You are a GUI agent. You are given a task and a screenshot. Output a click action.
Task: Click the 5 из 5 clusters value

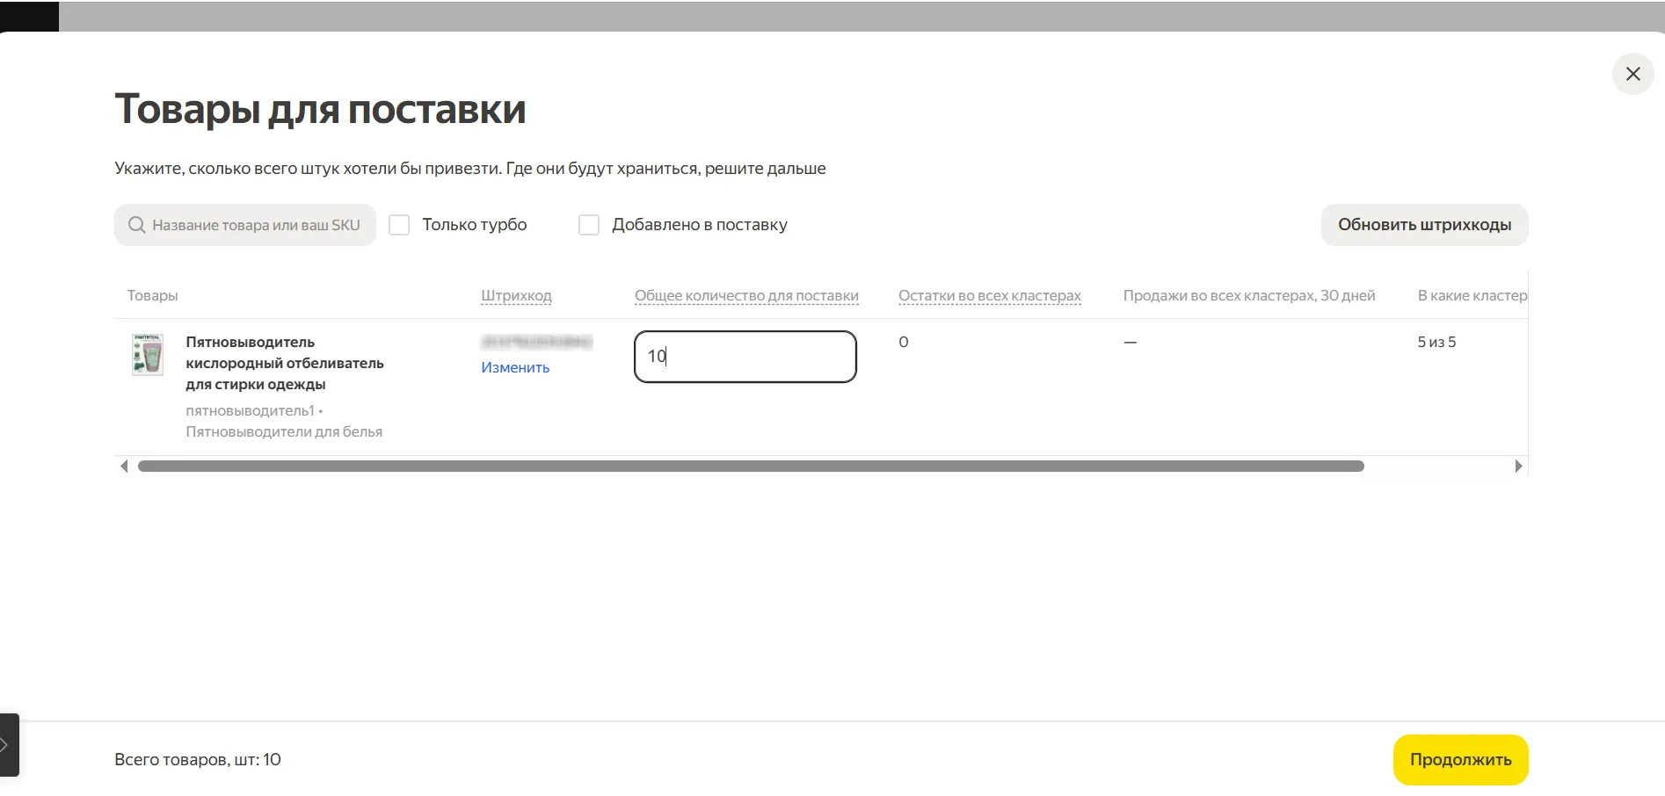pyautogui.click(x=1436, y=342)
